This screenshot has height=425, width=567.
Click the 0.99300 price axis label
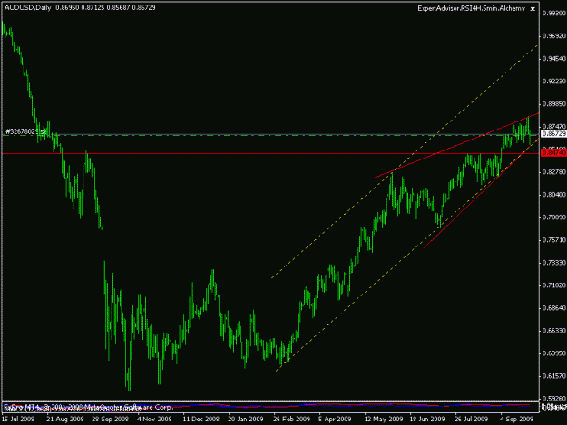(x=554, y=14)
